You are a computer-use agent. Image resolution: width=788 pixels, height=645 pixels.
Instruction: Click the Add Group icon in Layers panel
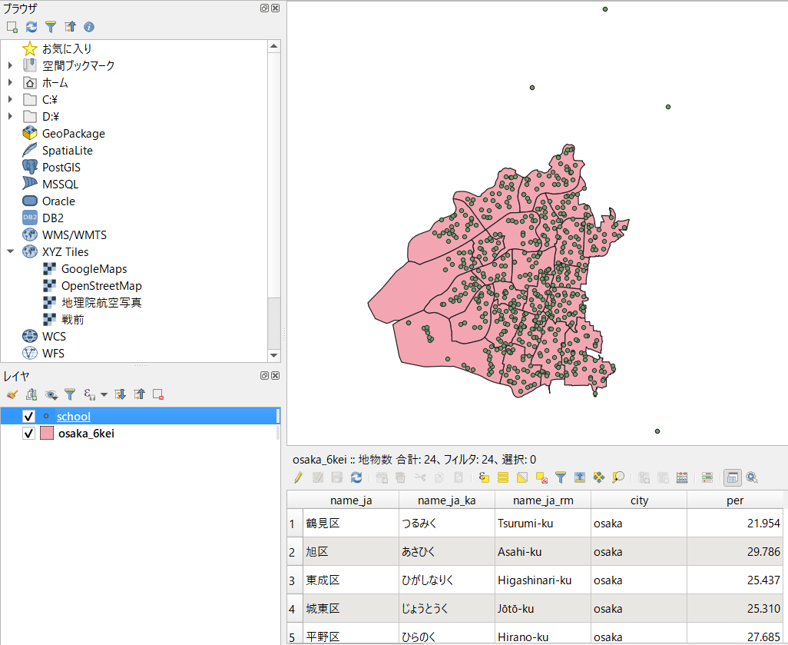coord(31,394)
